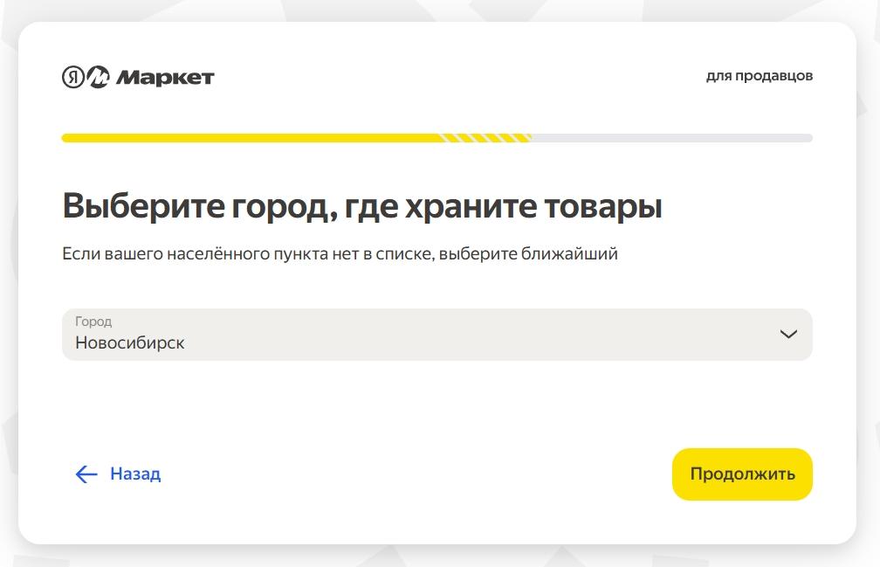Click the word "Выберите" in the heading

tap(143, 206)
